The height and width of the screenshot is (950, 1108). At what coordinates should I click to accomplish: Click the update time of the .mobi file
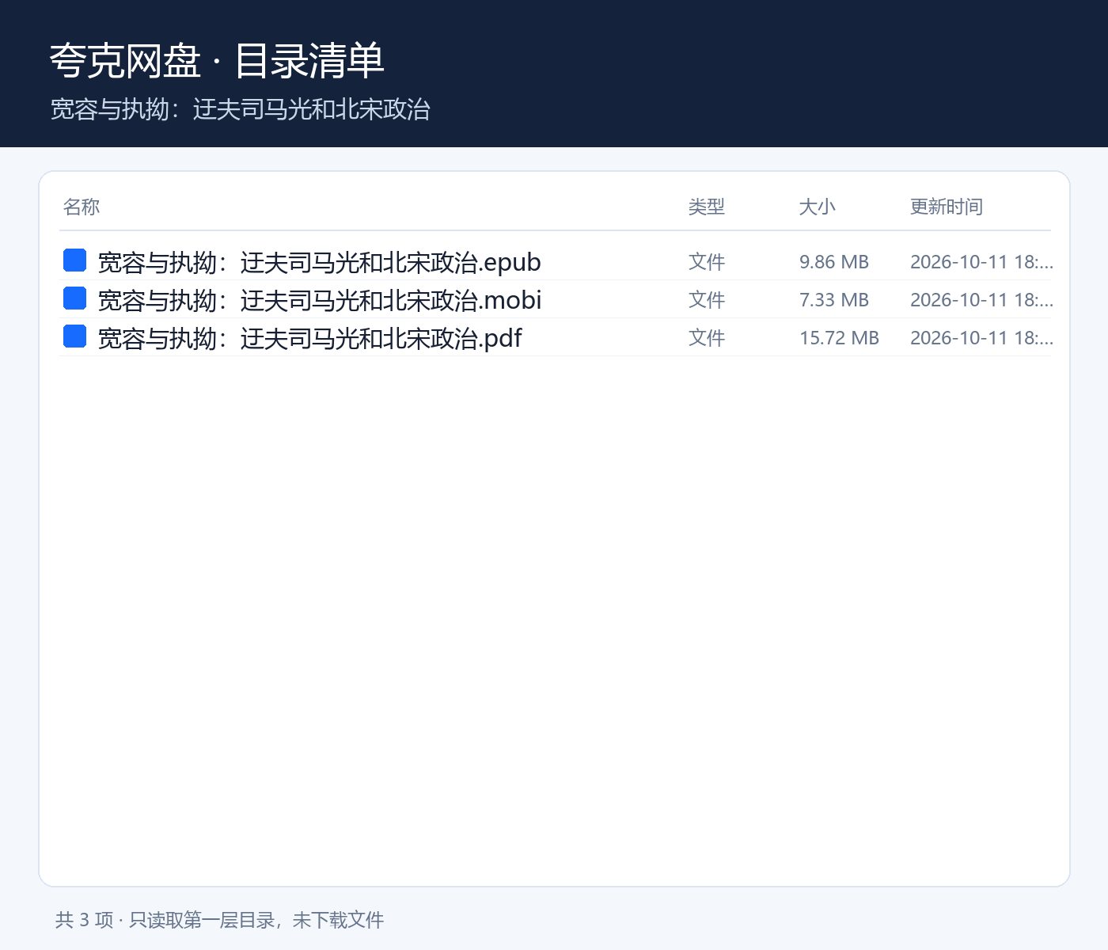981,300
